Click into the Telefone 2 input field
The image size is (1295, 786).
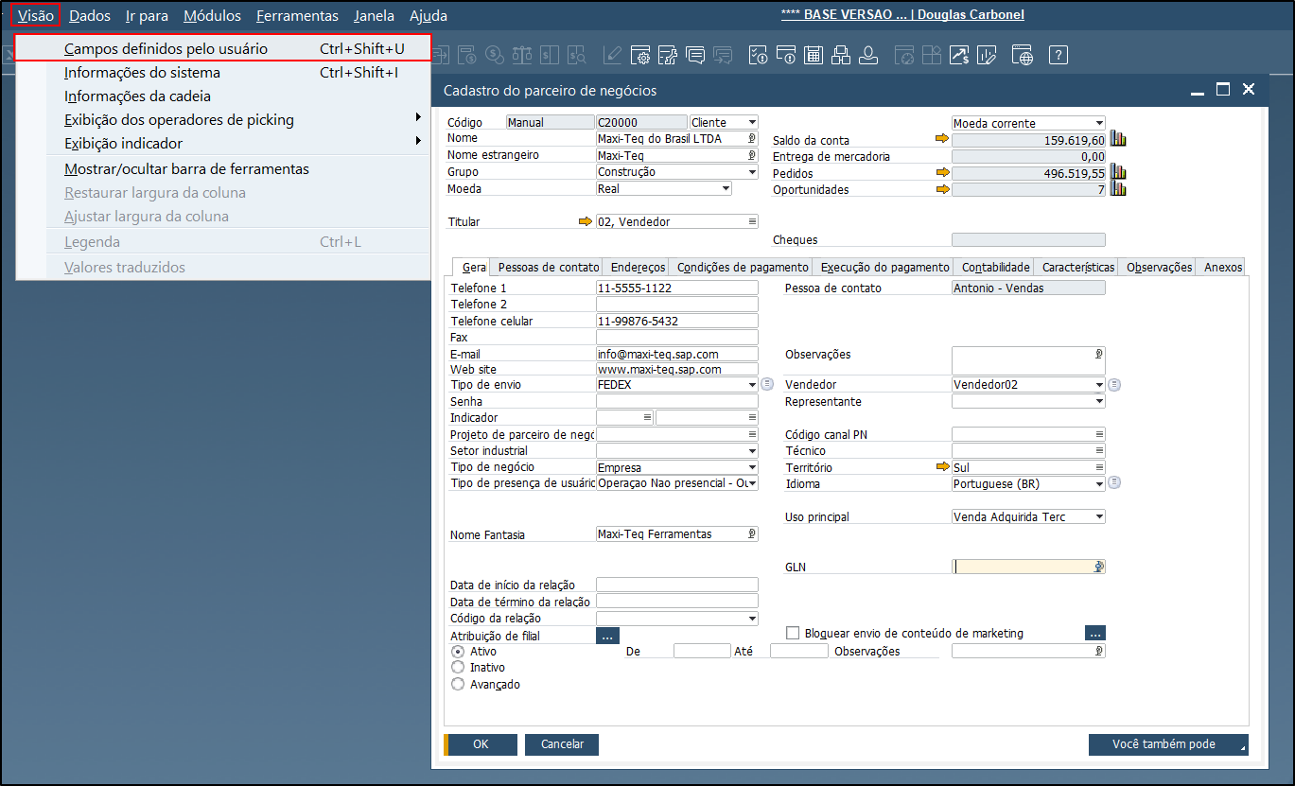point(677,305)
